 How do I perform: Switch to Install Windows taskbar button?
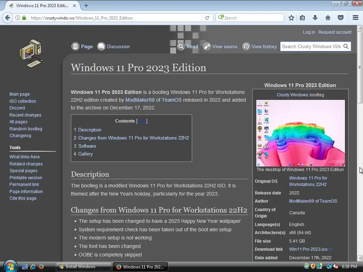(84, 267)
